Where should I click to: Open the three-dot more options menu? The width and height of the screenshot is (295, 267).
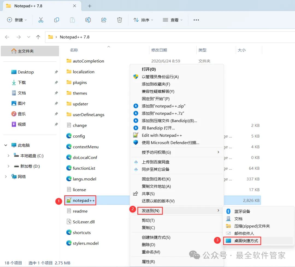coord(196,20)
